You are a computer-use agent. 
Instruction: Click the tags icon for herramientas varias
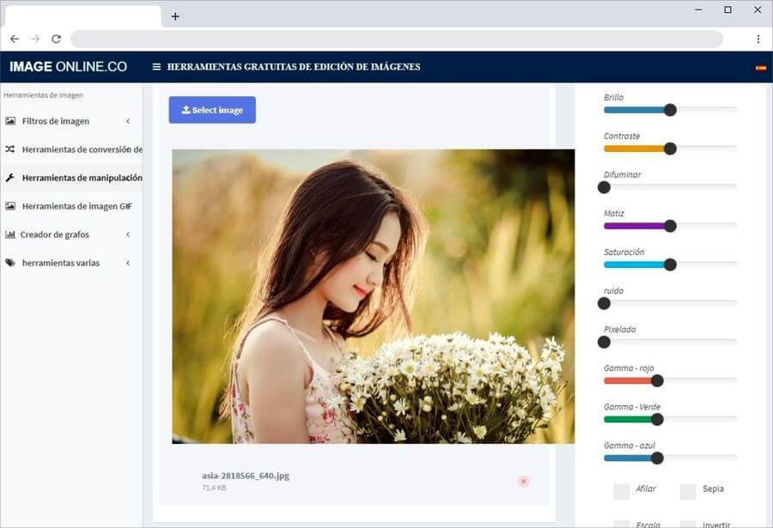[9, 263]
